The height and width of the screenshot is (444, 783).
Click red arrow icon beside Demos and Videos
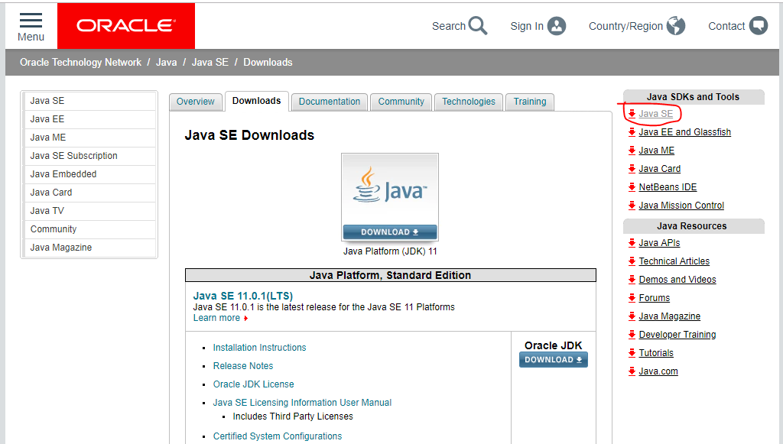[x=632, y=280]
